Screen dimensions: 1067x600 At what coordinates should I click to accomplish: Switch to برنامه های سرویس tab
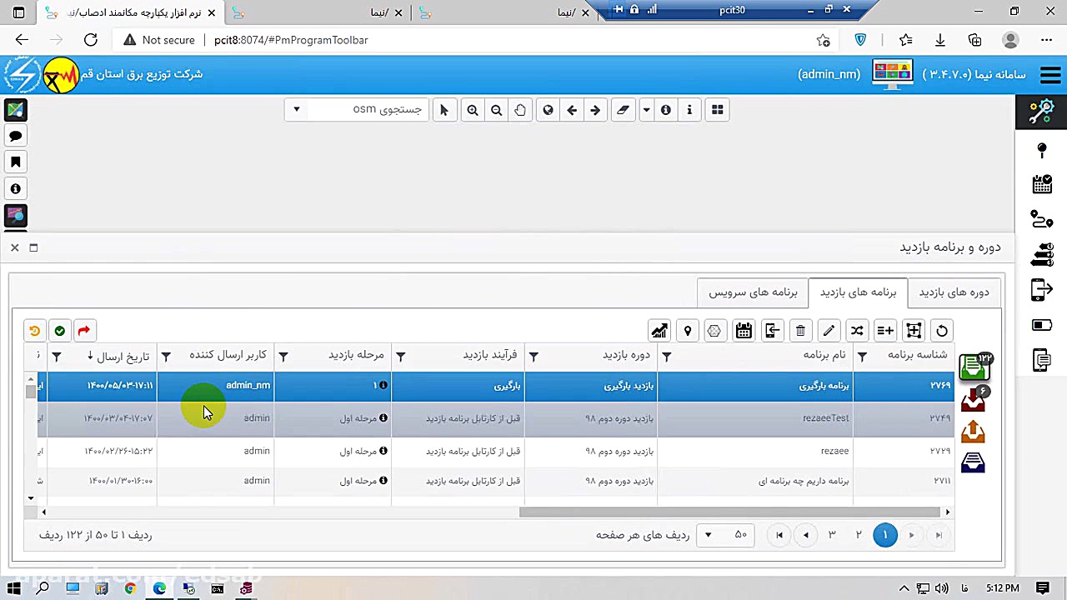(x=753, y=292)
